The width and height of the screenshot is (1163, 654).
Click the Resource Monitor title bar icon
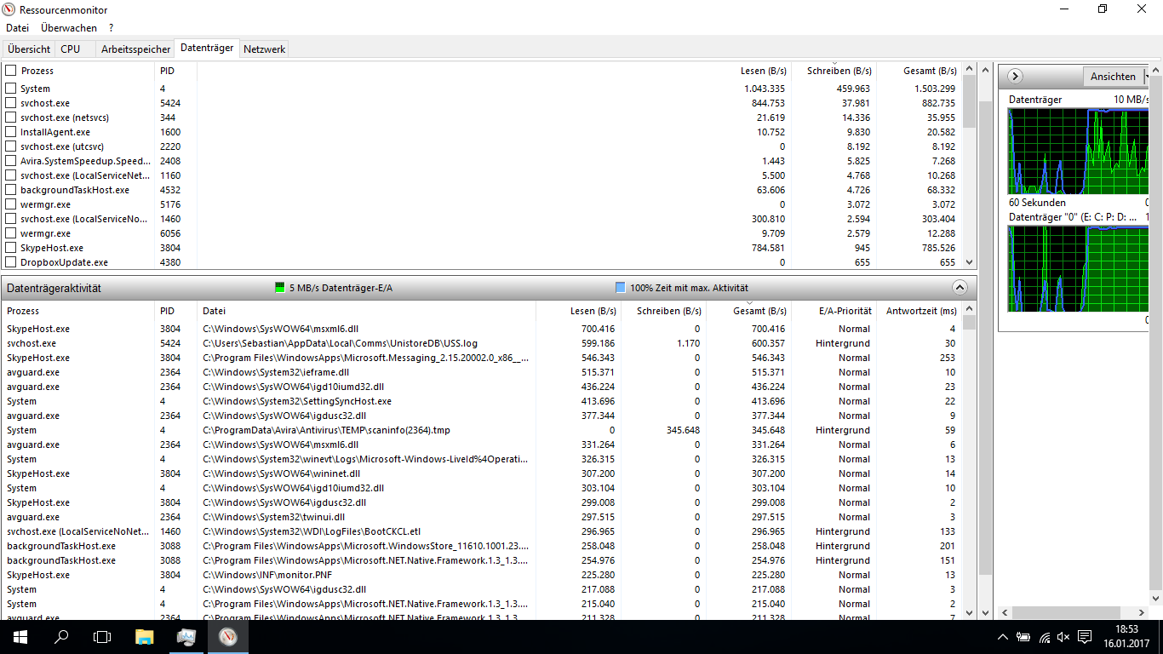coord(9,9)
